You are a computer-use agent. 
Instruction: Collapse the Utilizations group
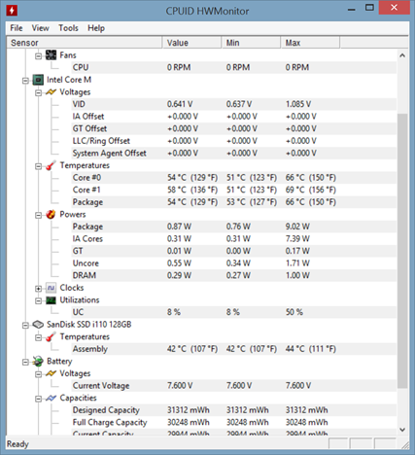coord(38,301)
